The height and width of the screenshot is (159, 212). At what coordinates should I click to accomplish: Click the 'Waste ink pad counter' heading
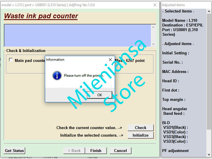click(41, 16)
